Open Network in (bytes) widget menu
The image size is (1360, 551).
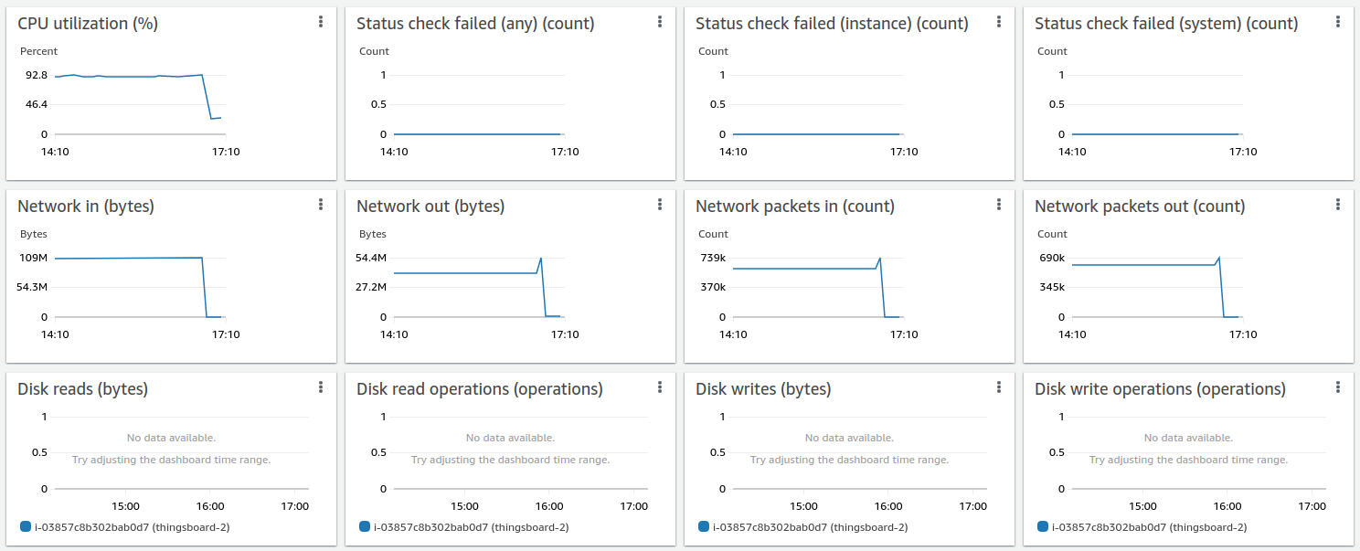321,205
